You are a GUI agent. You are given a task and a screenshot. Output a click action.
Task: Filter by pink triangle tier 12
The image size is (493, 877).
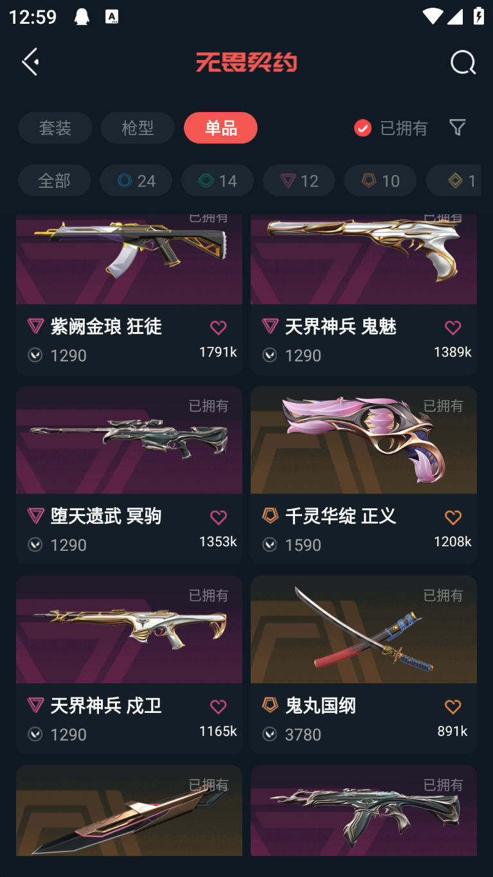point(299,180)
